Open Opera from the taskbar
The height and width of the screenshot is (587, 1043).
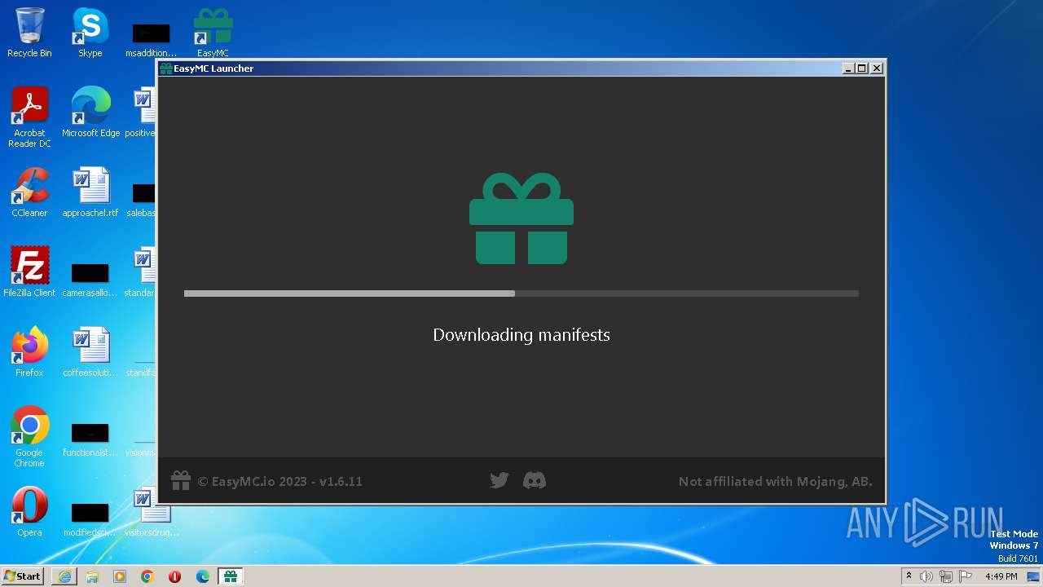(x=175, y=576)
